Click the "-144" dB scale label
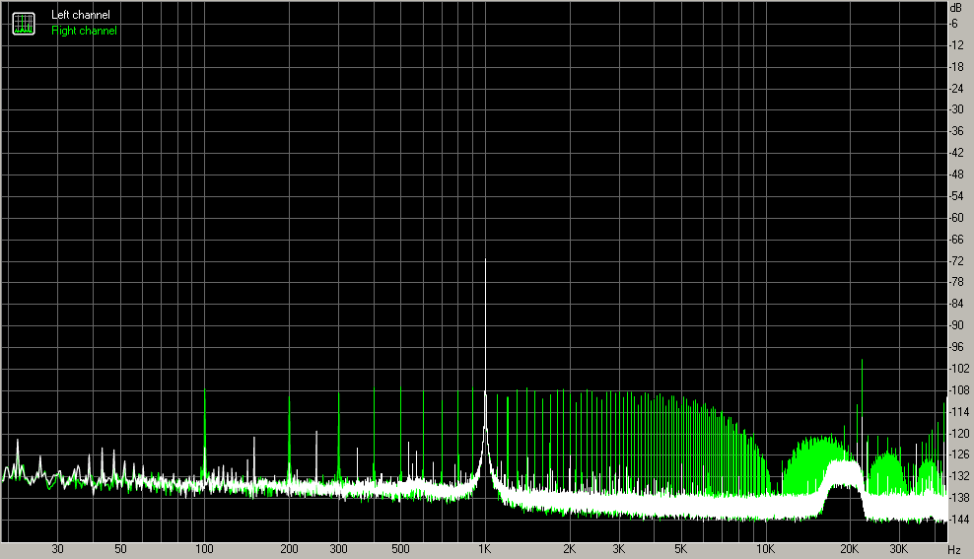 (959, 520)
